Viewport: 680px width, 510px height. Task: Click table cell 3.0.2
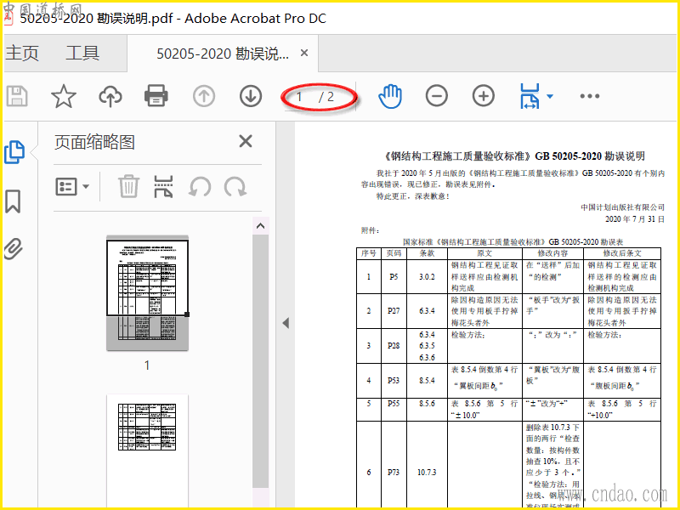pos(427,277)
